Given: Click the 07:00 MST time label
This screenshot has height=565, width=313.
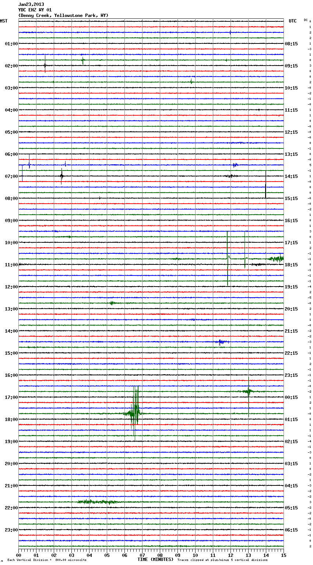Looking at the screenshot, I should point(11,176).
